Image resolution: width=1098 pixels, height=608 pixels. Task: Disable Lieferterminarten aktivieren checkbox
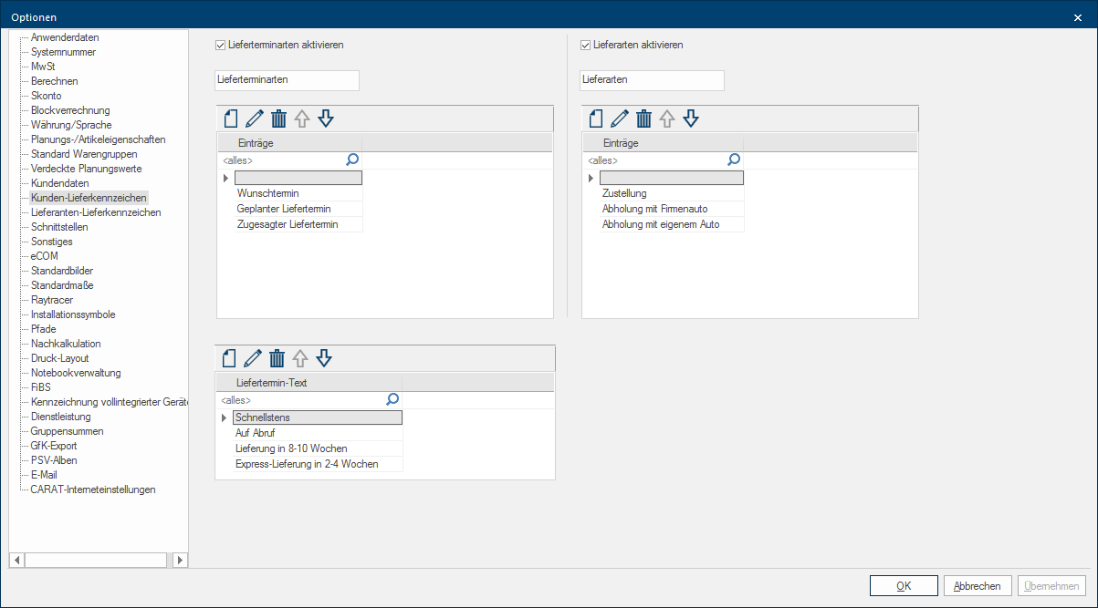[x=220, y=45]
